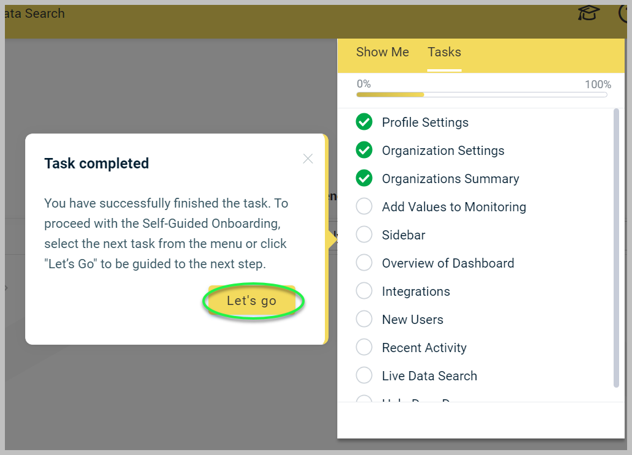Viewport: 632px width, 455px height.
Task: Click the green check beside Profile Settings
Action: pyautogui.click(x=364, y=122)
